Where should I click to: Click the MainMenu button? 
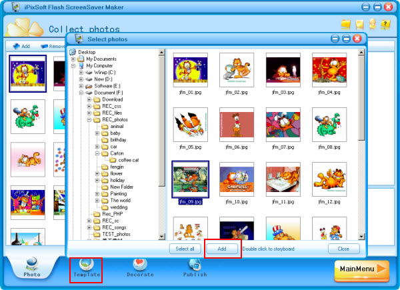[362, 271]
